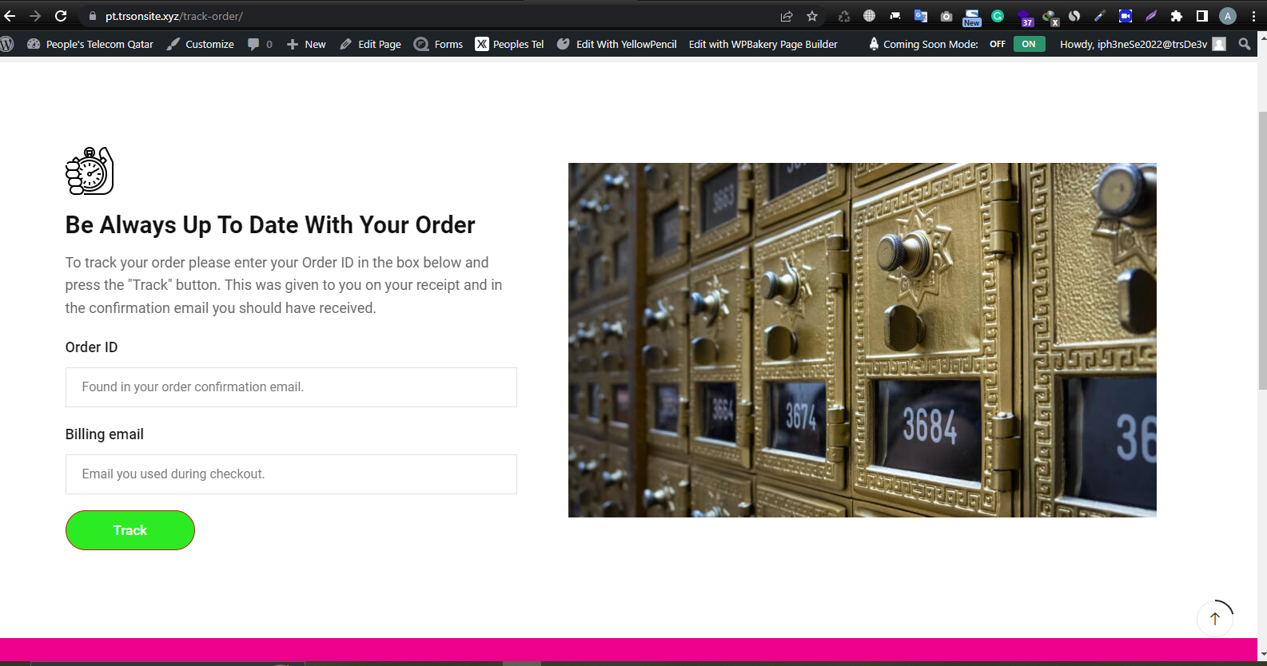Open Customize in the admin bar
Screen dimensions: 1267x666
[x=201, y=44]
